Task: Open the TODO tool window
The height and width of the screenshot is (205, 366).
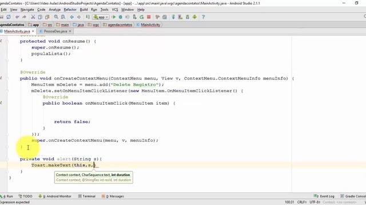Action: (25, 196)
